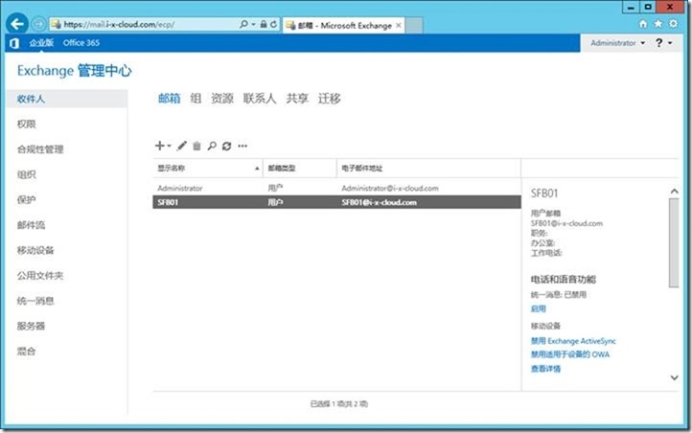Click the help question mark icon
692x433 pixels.
[658, 43]
